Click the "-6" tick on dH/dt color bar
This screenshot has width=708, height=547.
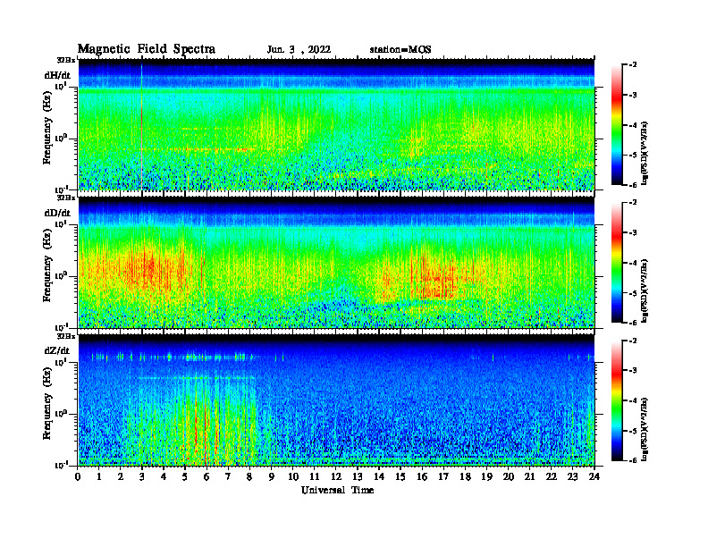pyautogui.click(x=634, y=185)
